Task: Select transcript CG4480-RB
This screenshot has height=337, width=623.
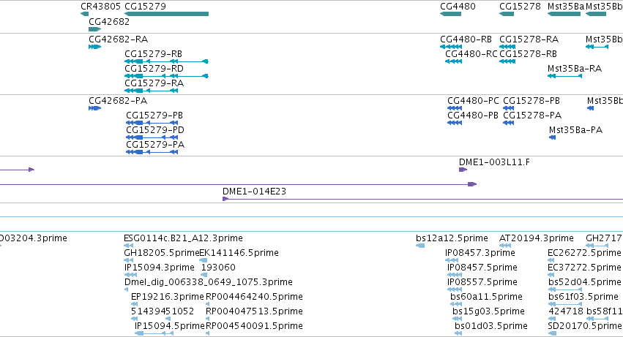Action: point(466,39)
